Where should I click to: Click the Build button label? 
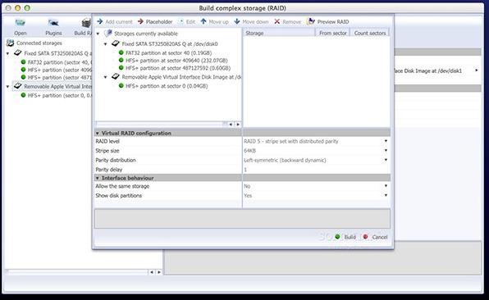(x=350, y=237)
